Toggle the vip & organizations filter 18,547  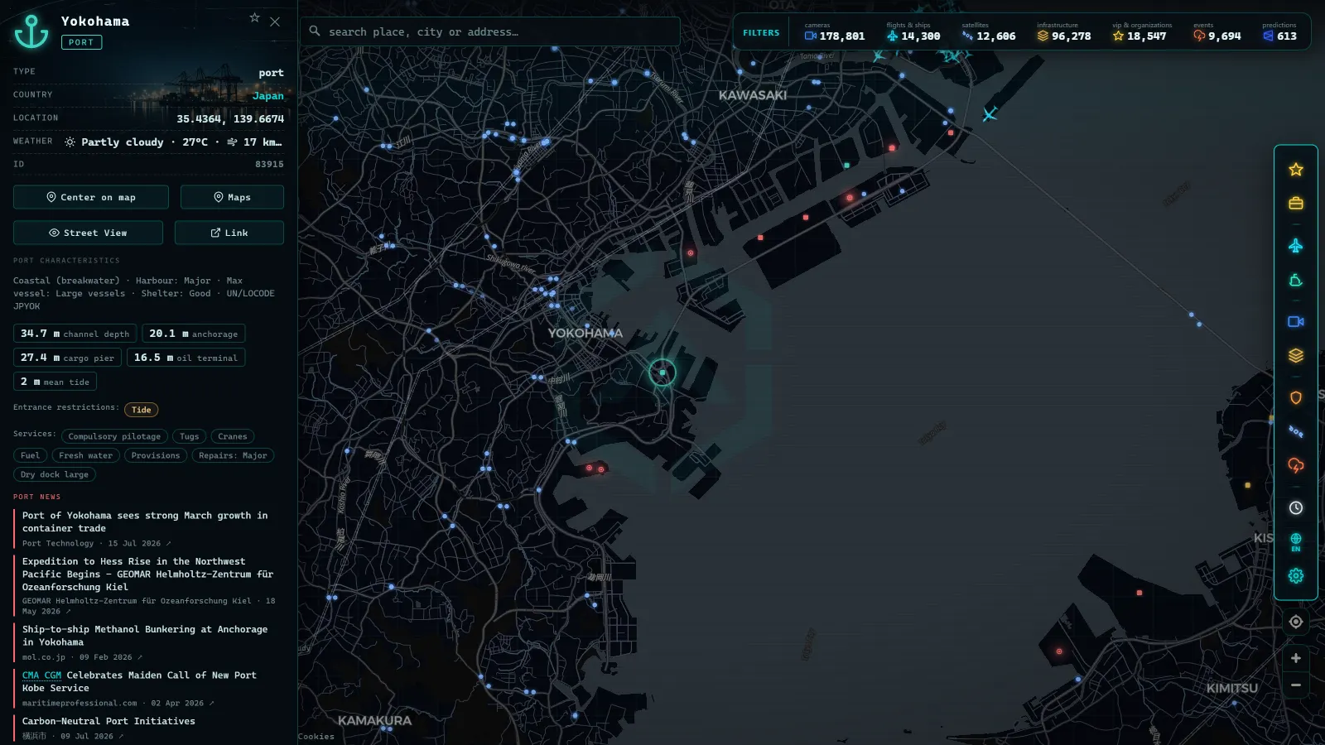[x=1141, y=32]
